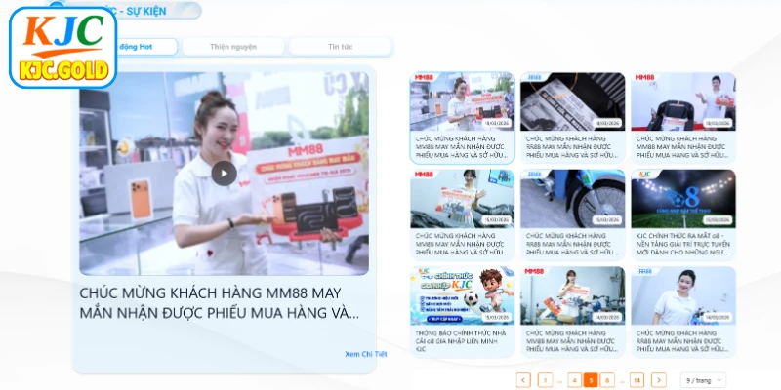Screen dimensions: 781x390
Task: Open the Xem Chi Tiết link
Action: 365,354
